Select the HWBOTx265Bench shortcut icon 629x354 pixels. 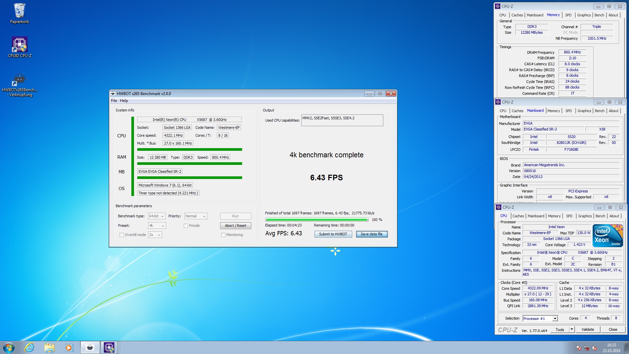[20, 85]
